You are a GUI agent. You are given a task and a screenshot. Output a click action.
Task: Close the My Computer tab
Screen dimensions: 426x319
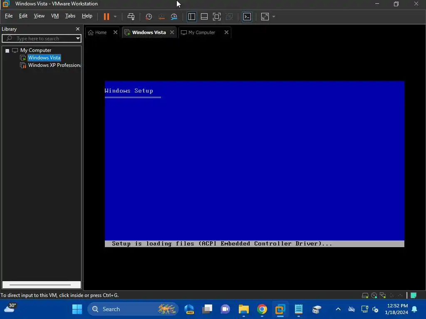(x=226, y=32)
